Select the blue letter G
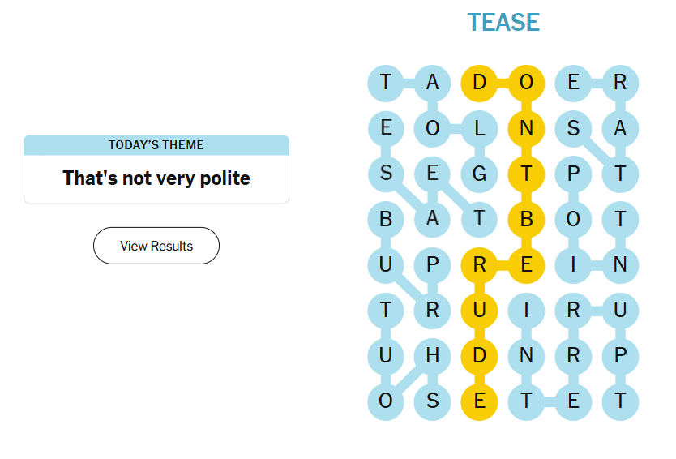676x459 pixels. click(479, 174)
